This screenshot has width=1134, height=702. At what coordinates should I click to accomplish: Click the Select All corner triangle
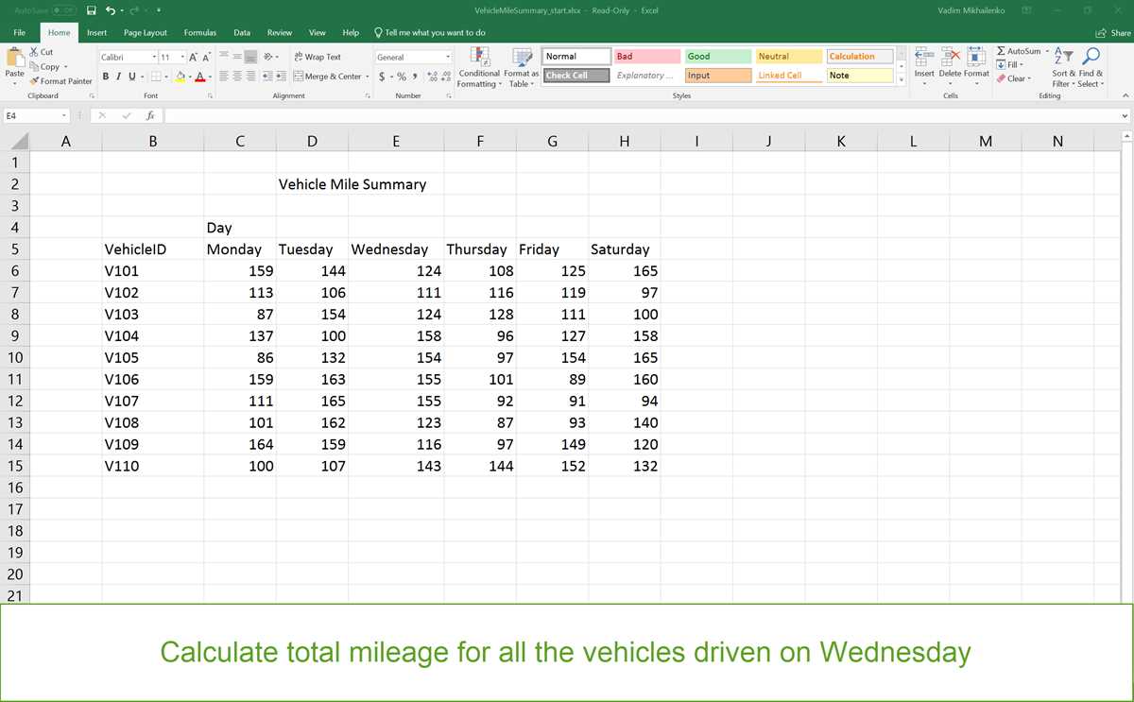22,143
